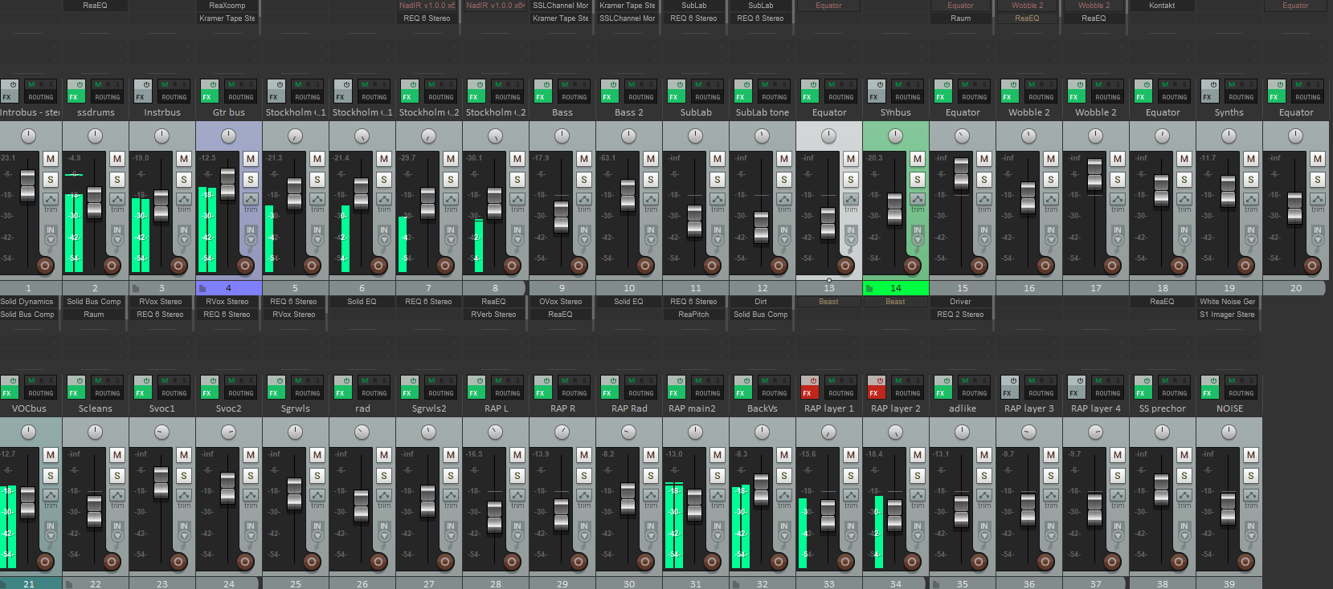Toggle FX bypass power on Bass 2 track
Image resolution: width=1333 pixels, height=589 pixels.
coord(613,85)
